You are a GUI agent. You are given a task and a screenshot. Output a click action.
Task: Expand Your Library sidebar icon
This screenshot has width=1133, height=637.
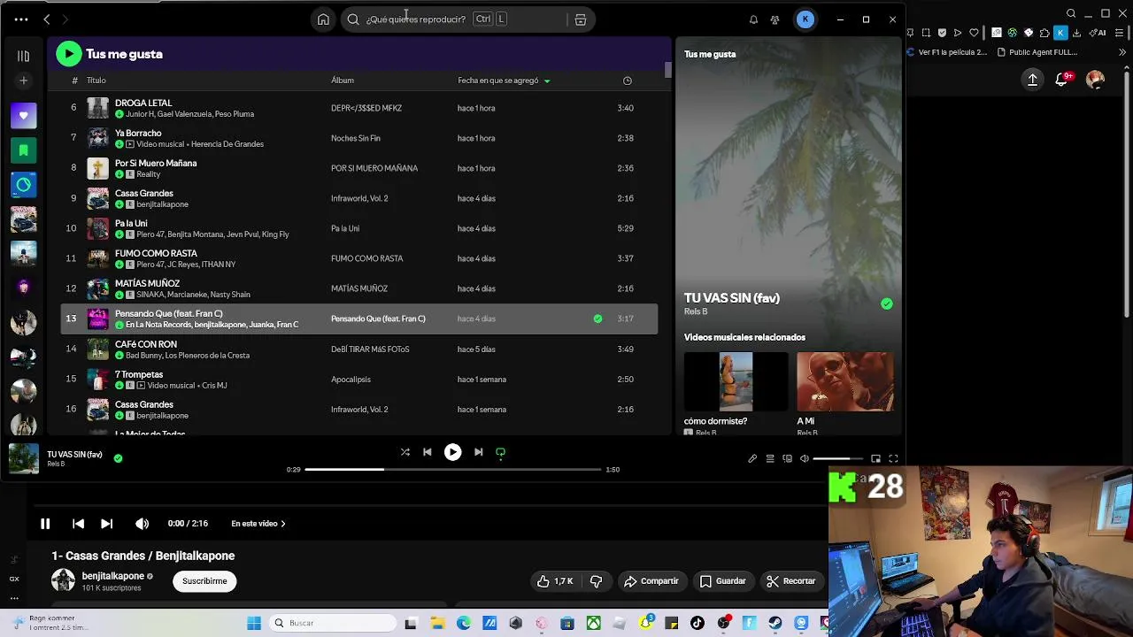pos(24,56)
